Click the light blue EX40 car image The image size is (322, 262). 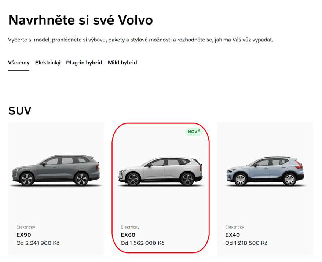tap(265, 171)
